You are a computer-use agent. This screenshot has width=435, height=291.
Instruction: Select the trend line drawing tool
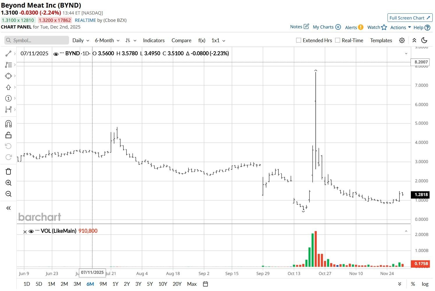click(8, 54)
